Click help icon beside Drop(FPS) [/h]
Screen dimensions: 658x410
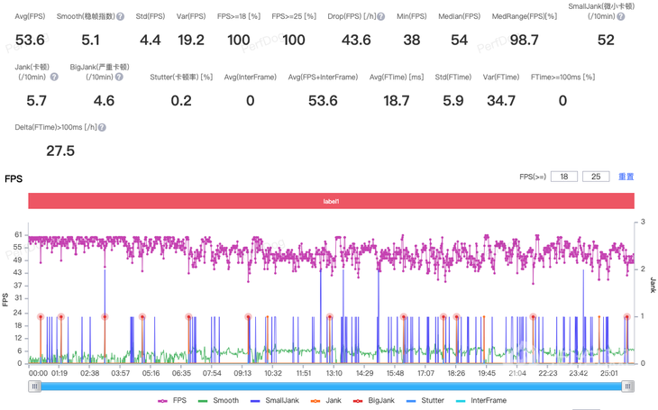[382, 17]
